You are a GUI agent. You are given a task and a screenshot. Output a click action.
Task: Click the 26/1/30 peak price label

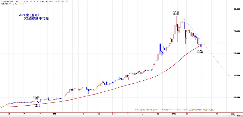[x=176, y=13]
